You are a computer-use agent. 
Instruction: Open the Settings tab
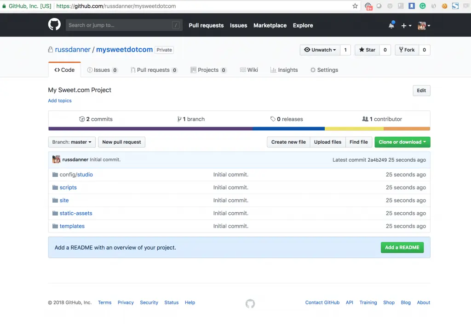point(324,70)
